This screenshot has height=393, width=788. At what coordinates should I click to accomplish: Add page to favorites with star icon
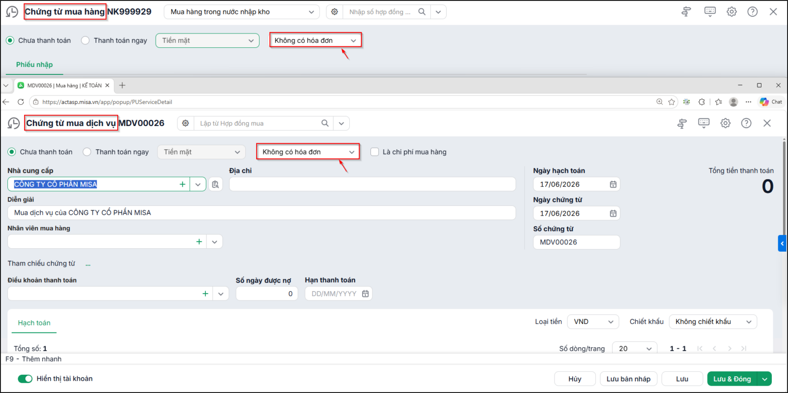(672, 102)
